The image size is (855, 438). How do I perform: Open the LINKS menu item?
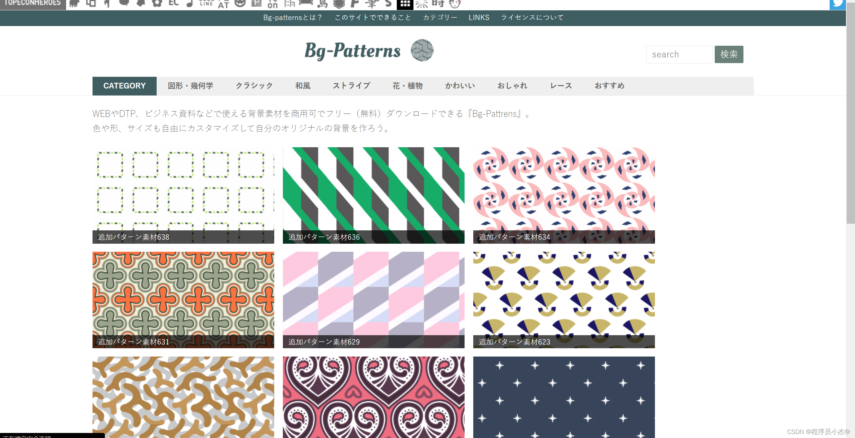479,18
